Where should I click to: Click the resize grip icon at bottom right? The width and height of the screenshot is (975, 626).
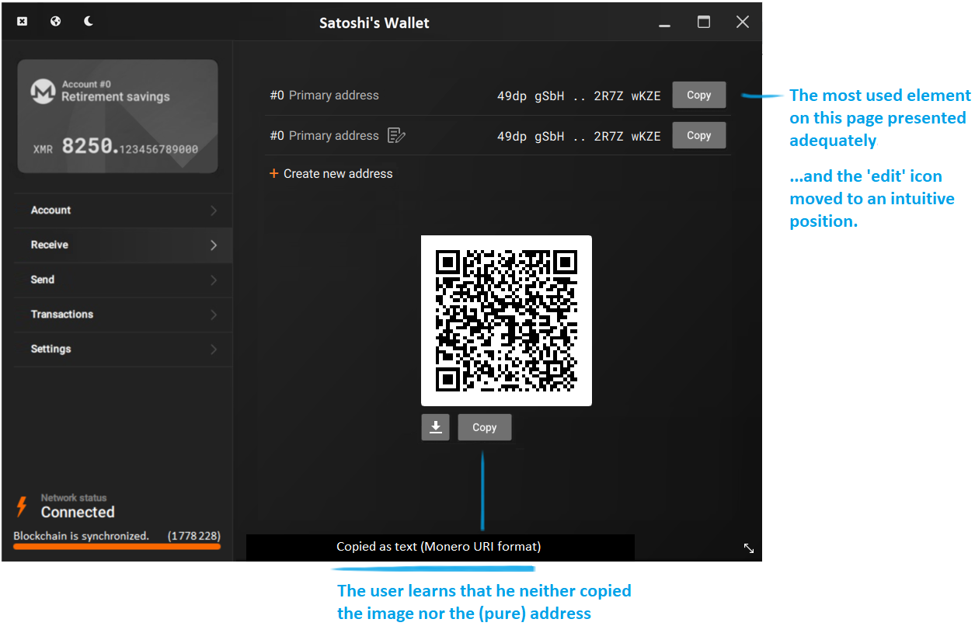pyautogui.click(x=749, y=548)
